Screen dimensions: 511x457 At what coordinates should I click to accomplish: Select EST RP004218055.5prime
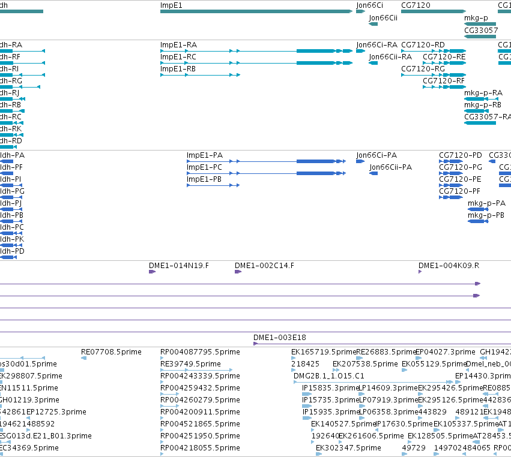pos(200,447)
